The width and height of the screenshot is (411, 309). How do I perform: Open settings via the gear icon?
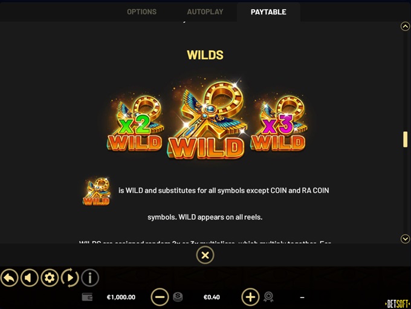click(x=50, y=278)
